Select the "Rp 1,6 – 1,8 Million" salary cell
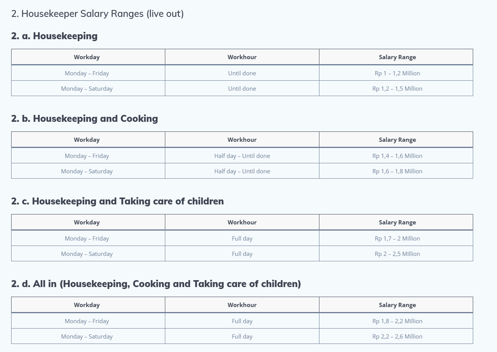 (x=397, y=171)
